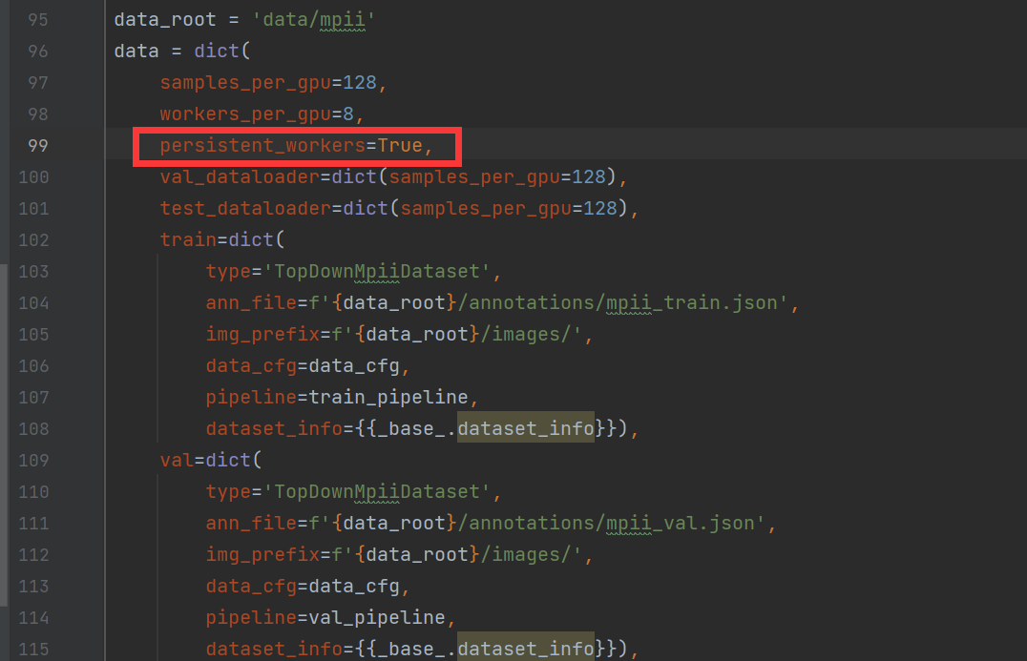
Task: Click 'TopDownMpiiDataset' string on line 103
Action: coord(382,272)
